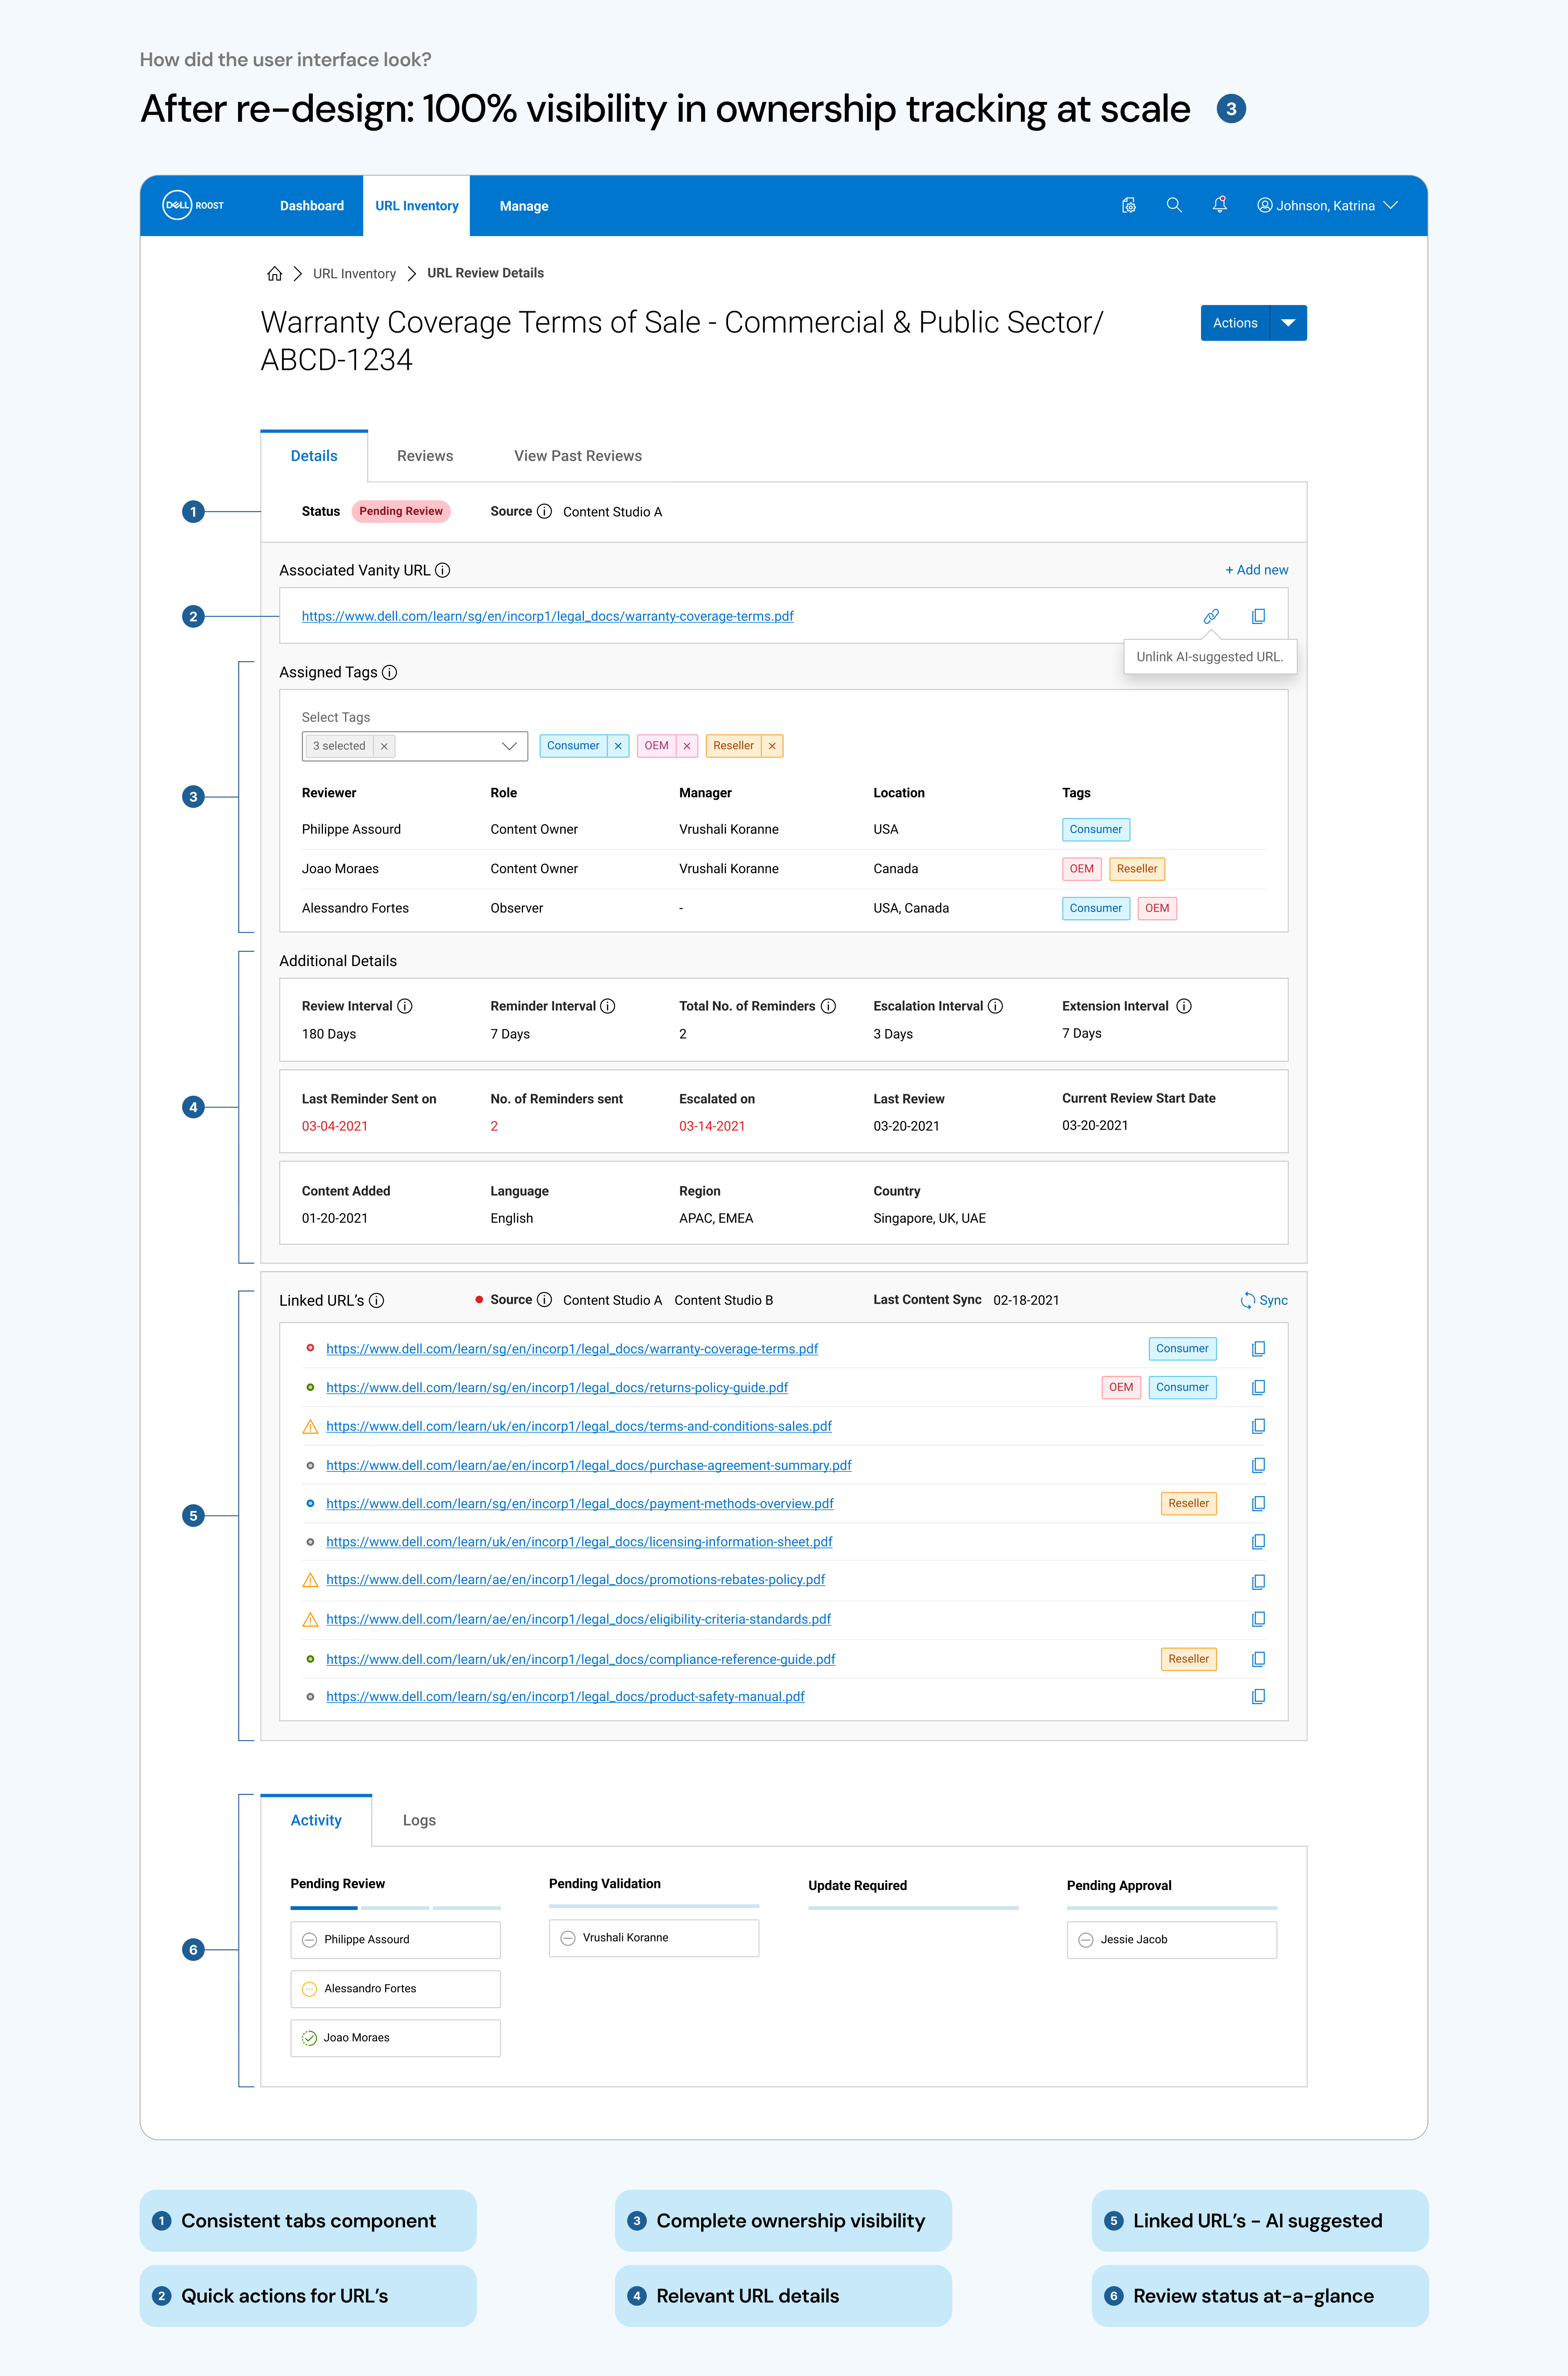Select the Jessie Jacob approval card
Viewport: 1568px width, 2376px height.
(x=1172, y=1940)
